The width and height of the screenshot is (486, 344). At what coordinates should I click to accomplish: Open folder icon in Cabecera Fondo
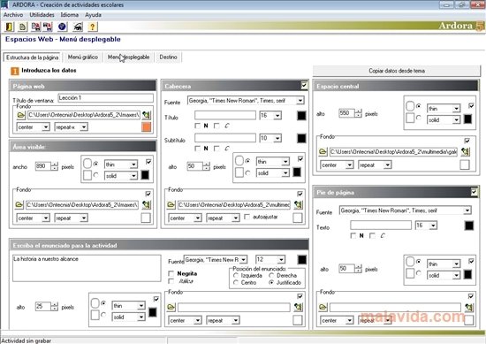(171, 205)
